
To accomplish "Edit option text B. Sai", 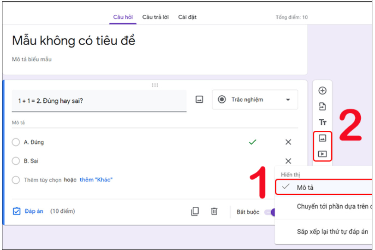I will pyautogui.click(x=31, y=161).
